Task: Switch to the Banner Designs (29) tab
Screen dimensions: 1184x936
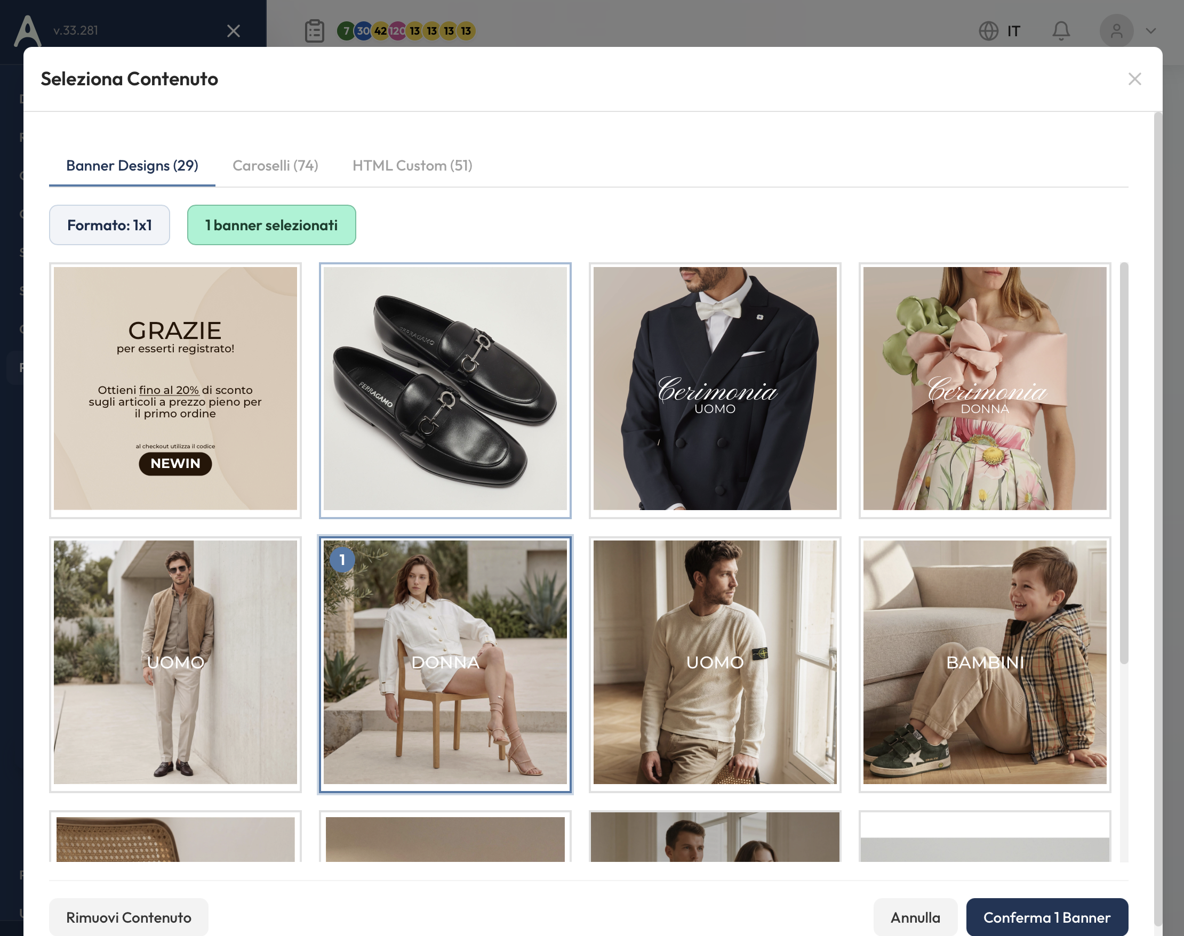Action: click(132, 165)
